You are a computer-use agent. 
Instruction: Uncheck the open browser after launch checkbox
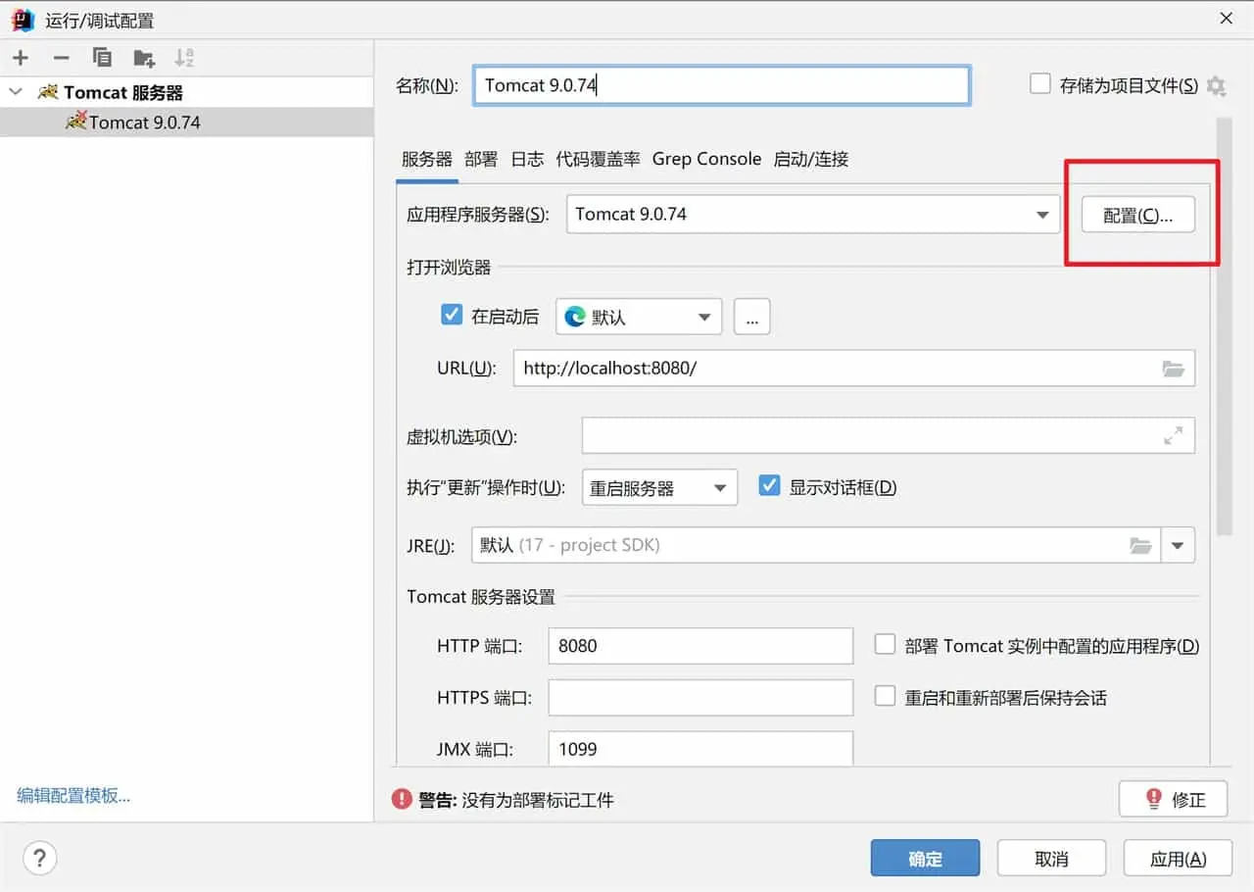(x=452, y=316)
